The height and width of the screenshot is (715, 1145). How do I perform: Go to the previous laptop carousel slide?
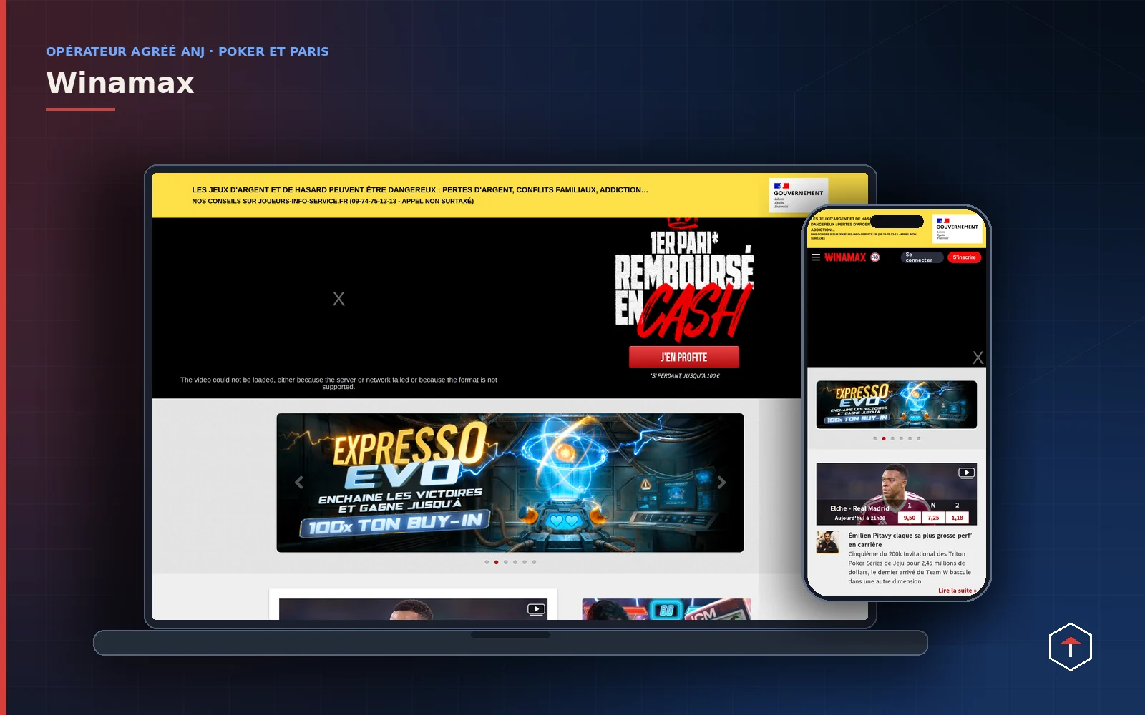coord(299,483)
